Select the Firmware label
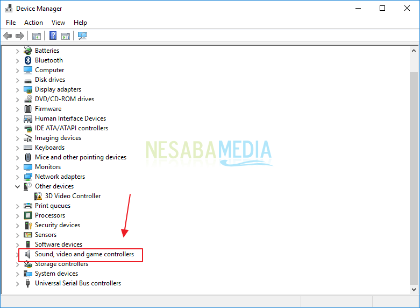Viewport: 420px width, 308px height. (48, 109)
